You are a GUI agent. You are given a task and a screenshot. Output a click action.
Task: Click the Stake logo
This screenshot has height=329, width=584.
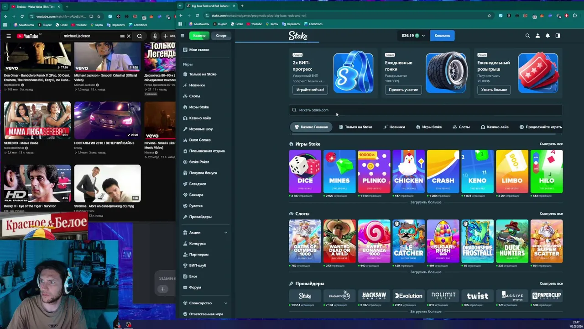(298, 36)
